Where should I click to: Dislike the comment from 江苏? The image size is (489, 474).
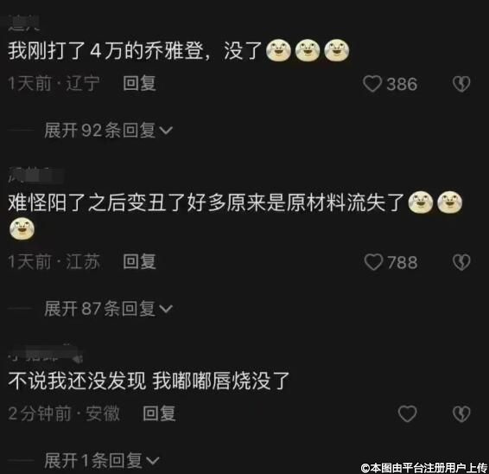[x=461, y=262]
